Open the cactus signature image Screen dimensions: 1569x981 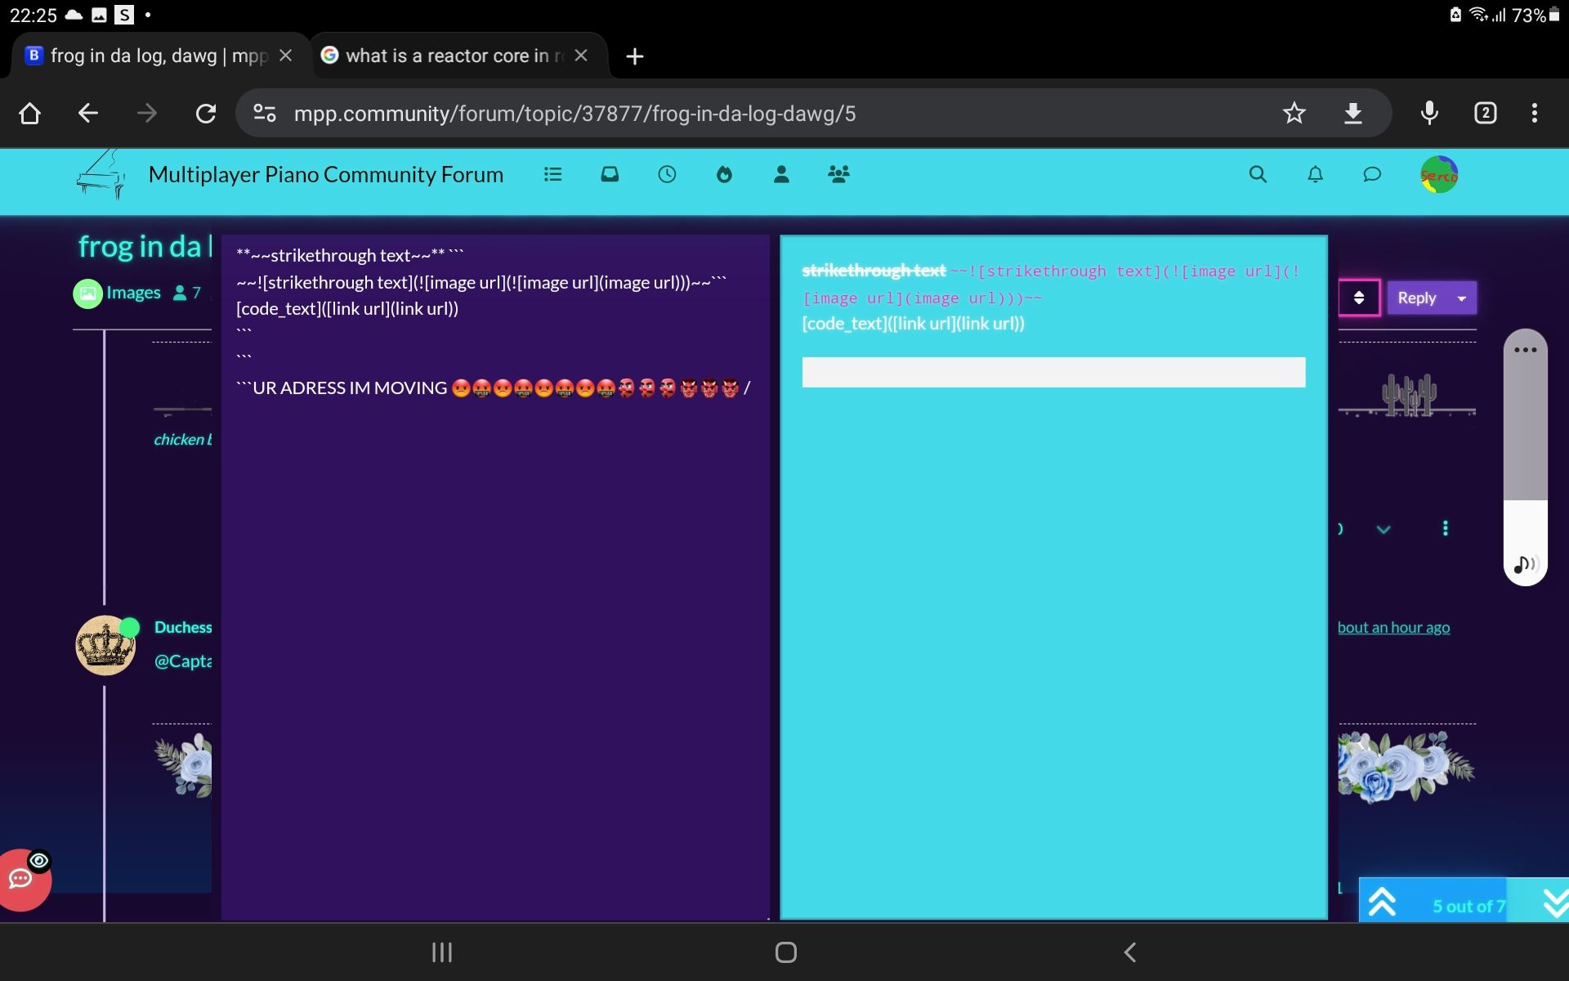pyautogui.click(x=1407, y=395)
